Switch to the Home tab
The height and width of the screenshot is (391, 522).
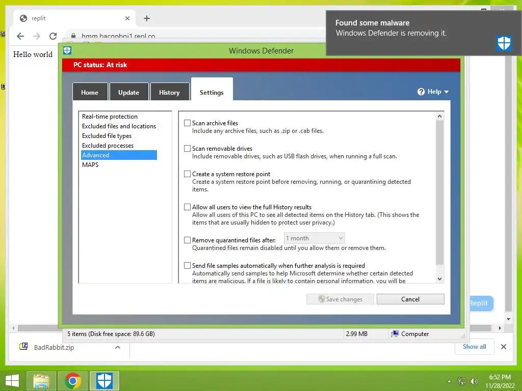coord(90,92)
